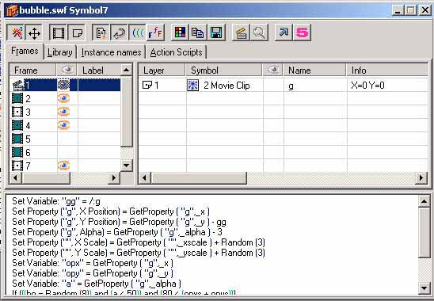Click the color grid palette icon

tap(180, 33)
